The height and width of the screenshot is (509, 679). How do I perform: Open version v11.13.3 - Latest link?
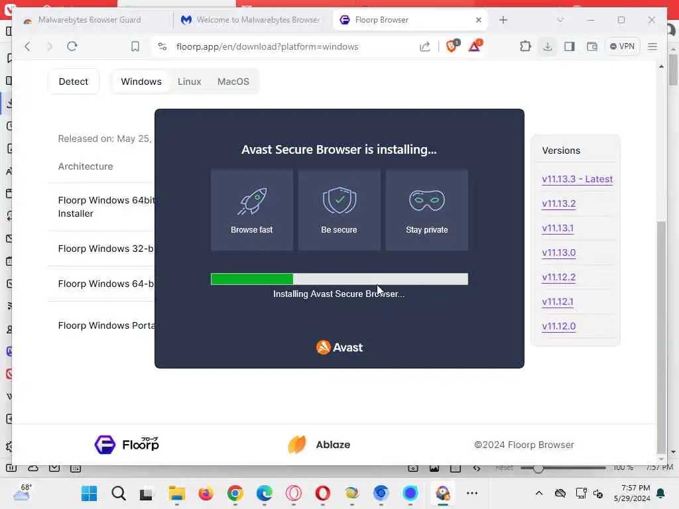(578, 179)
